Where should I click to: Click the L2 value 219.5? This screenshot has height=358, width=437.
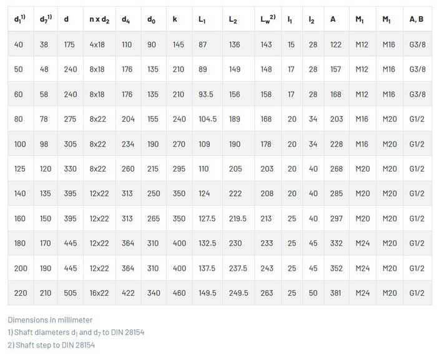click(x=237, y=219)
